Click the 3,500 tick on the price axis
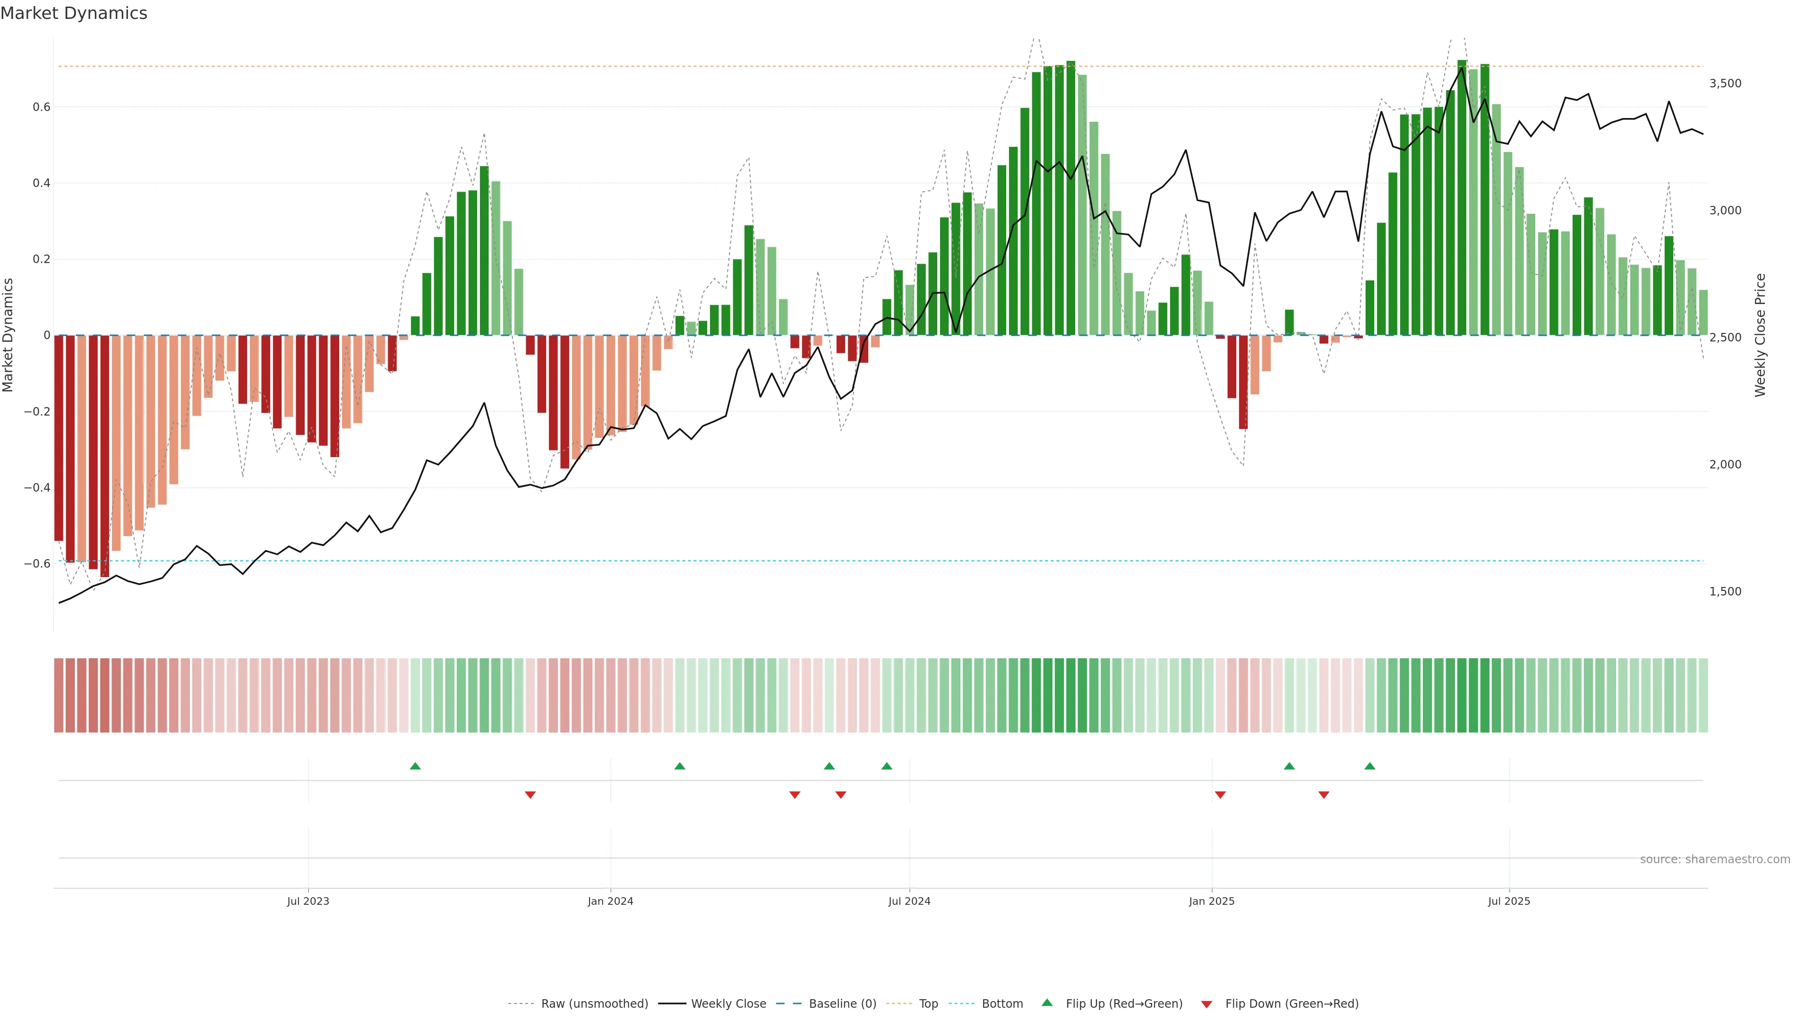Screen dimensions: 1814x1020 [1725, 83]
